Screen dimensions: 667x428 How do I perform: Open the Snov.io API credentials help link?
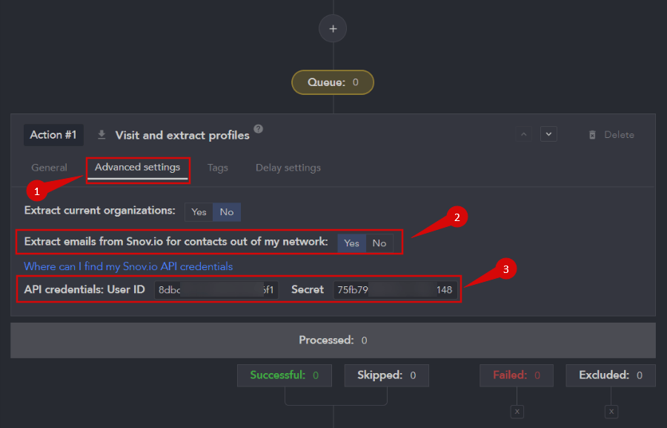pyautogui.click(x=128, y=266)
